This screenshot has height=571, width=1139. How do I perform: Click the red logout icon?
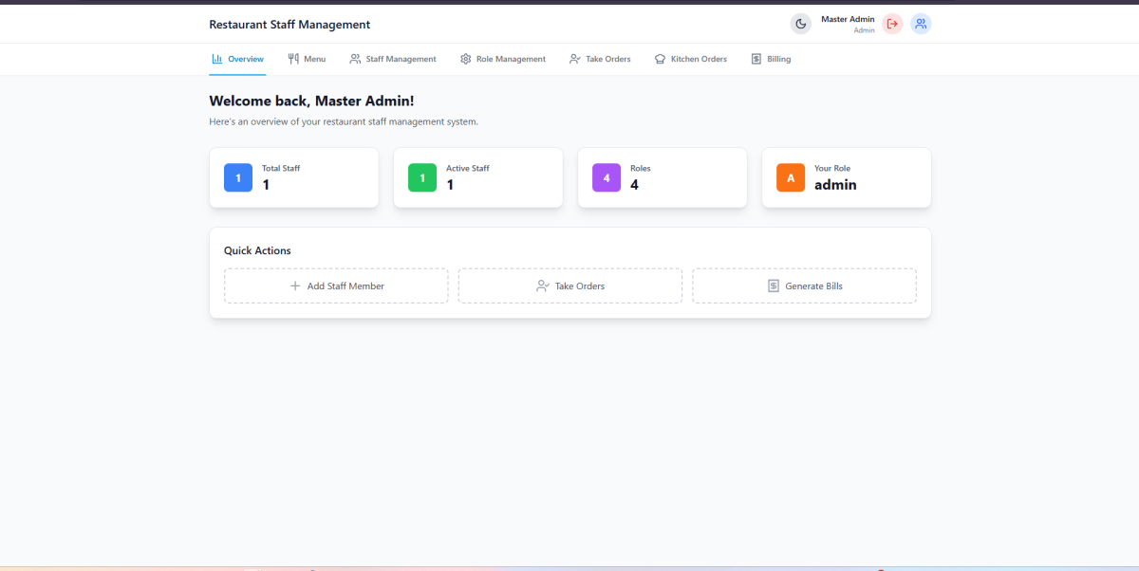coord(892,24)
